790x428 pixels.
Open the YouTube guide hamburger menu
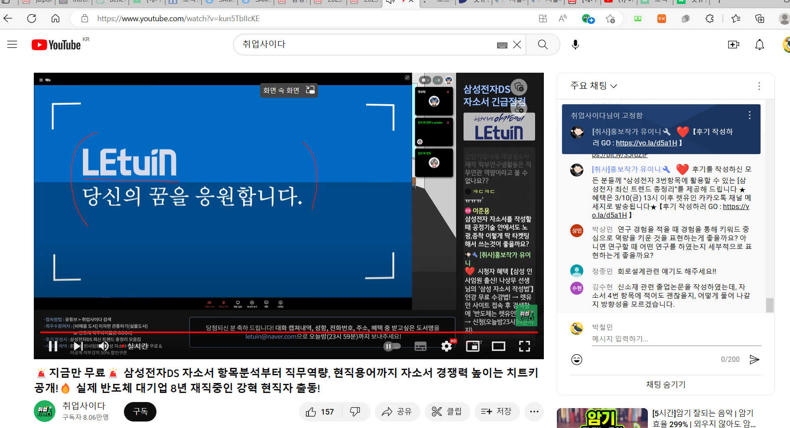point(12,45)
